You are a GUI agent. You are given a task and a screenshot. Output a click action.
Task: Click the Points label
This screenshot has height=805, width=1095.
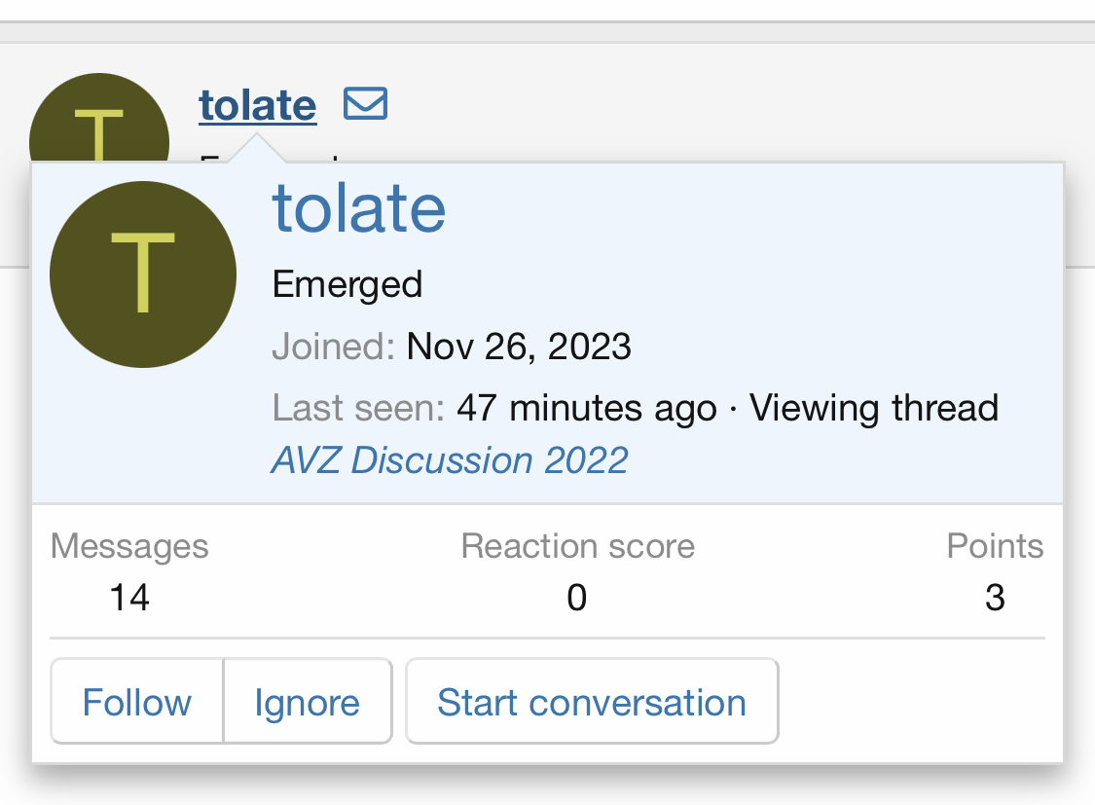click(995, 546)
